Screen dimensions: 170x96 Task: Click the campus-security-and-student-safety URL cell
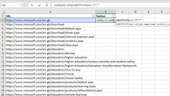click(x=50, y=62)
